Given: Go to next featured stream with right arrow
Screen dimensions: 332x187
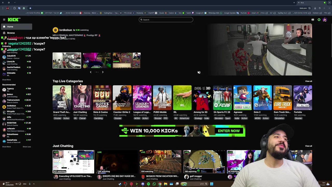Looking at the screenshot, I should pos(103,72).
